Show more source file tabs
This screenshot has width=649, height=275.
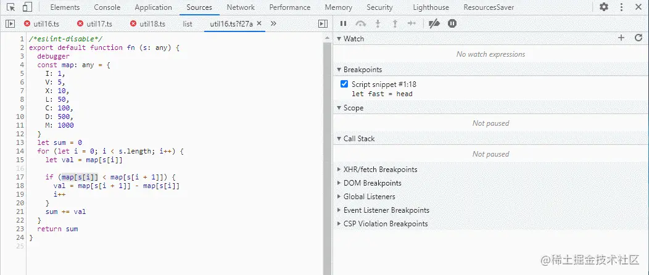pyautogui.click(x=273, y=23)
